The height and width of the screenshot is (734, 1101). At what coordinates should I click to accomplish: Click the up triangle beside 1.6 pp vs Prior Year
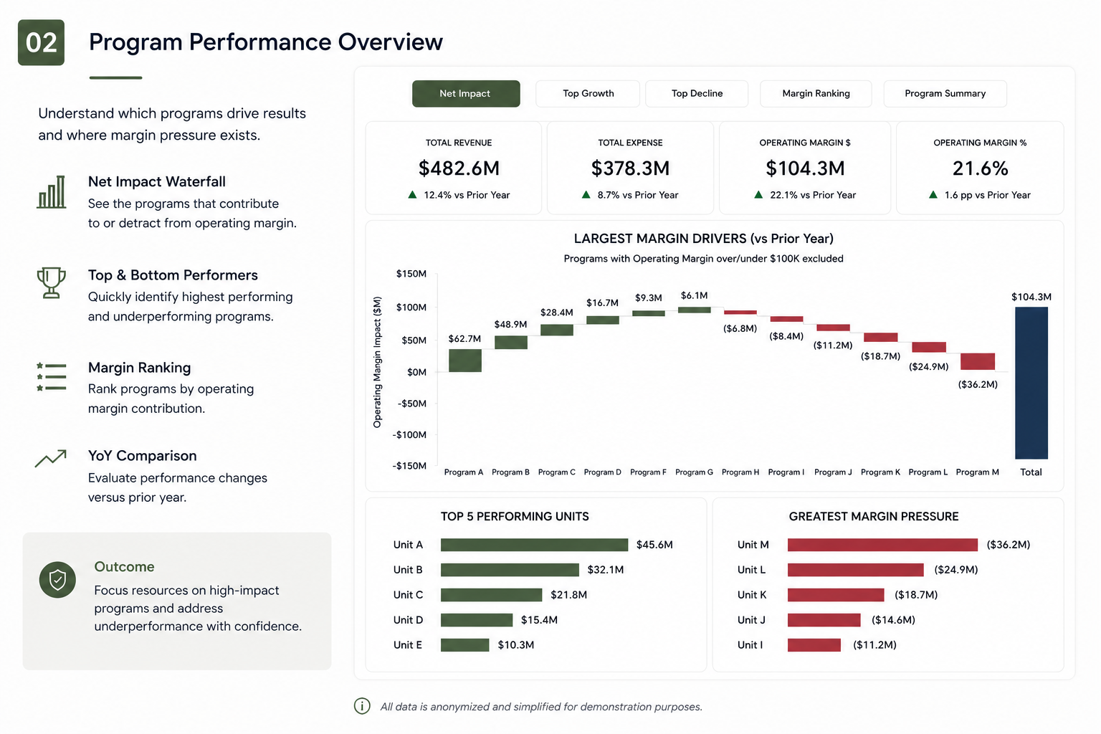click(933, 194)
